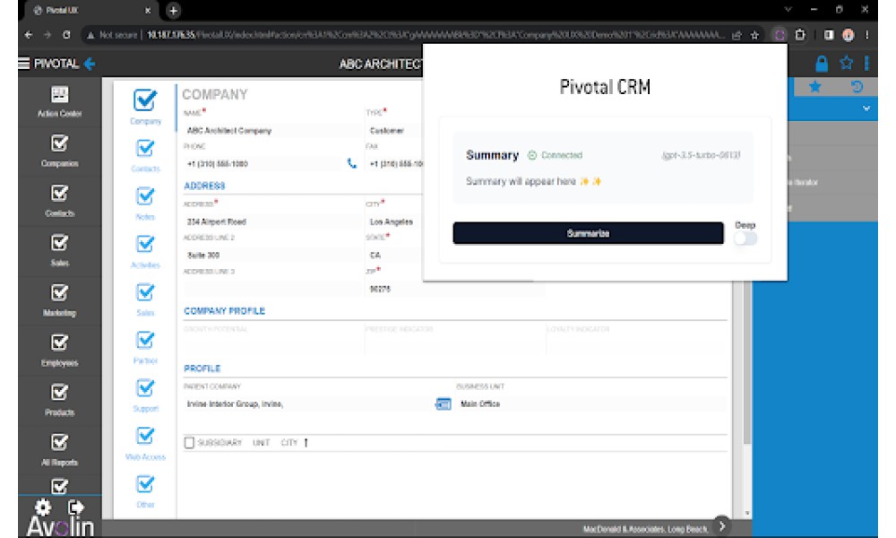Click the next arrow in bottom status bar
The width and height of the screenshot is (896, 538).
(x=721, y=526)
